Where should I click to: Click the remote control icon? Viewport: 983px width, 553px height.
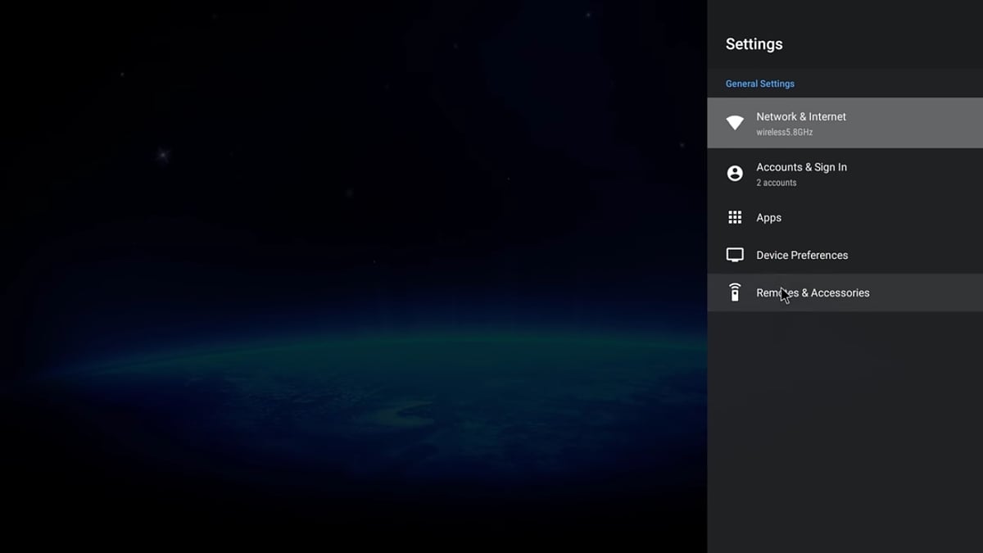[x=735, y=292]
